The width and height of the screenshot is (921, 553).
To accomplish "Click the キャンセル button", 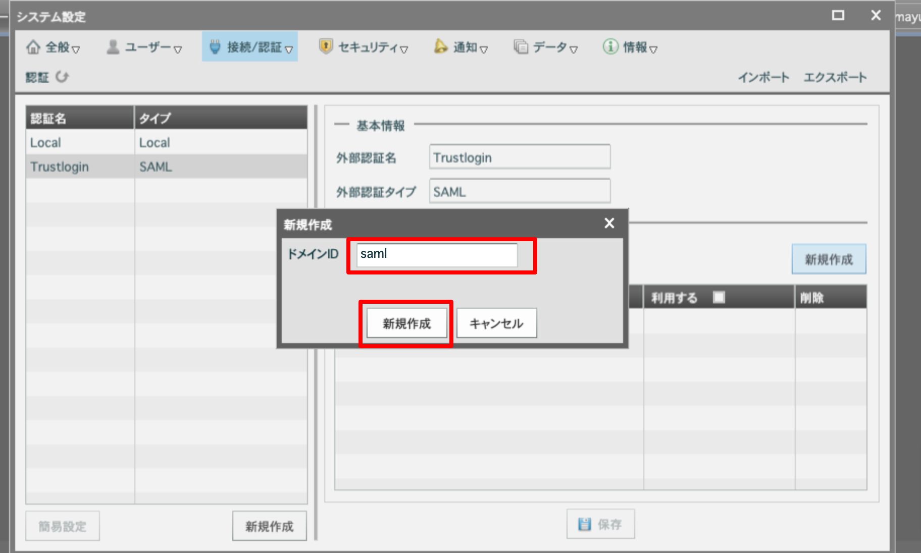I will click(496, 323).
